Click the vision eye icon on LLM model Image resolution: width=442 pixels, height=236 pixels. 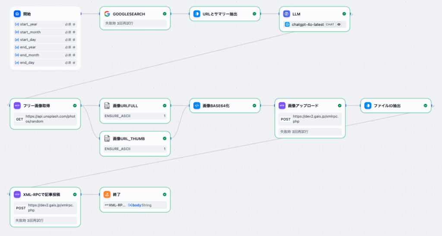pos(339,25)
